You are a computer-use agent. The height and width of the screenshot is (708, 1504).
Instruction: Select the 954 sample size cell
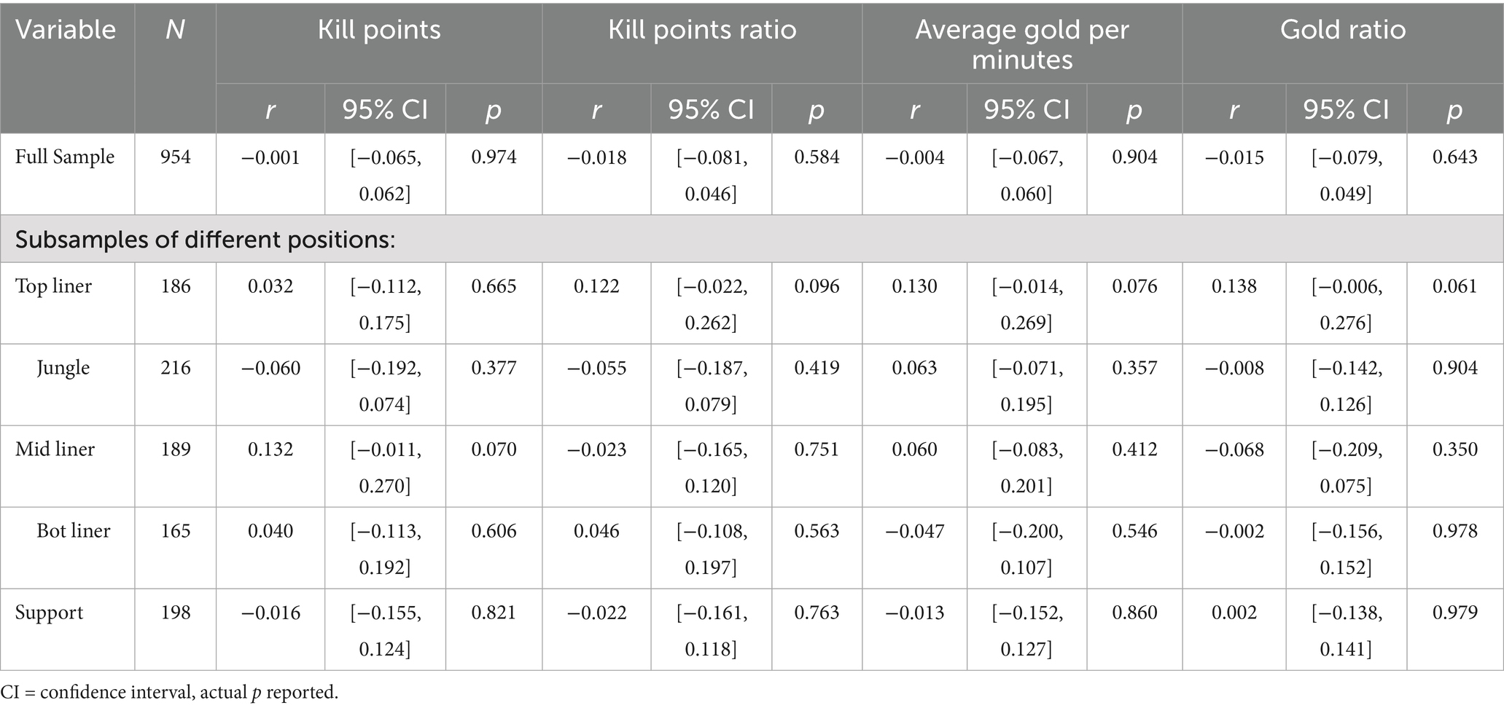176,157
